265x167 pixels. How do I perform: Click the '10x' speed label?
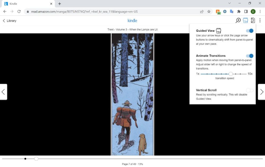tap(250, 74)
